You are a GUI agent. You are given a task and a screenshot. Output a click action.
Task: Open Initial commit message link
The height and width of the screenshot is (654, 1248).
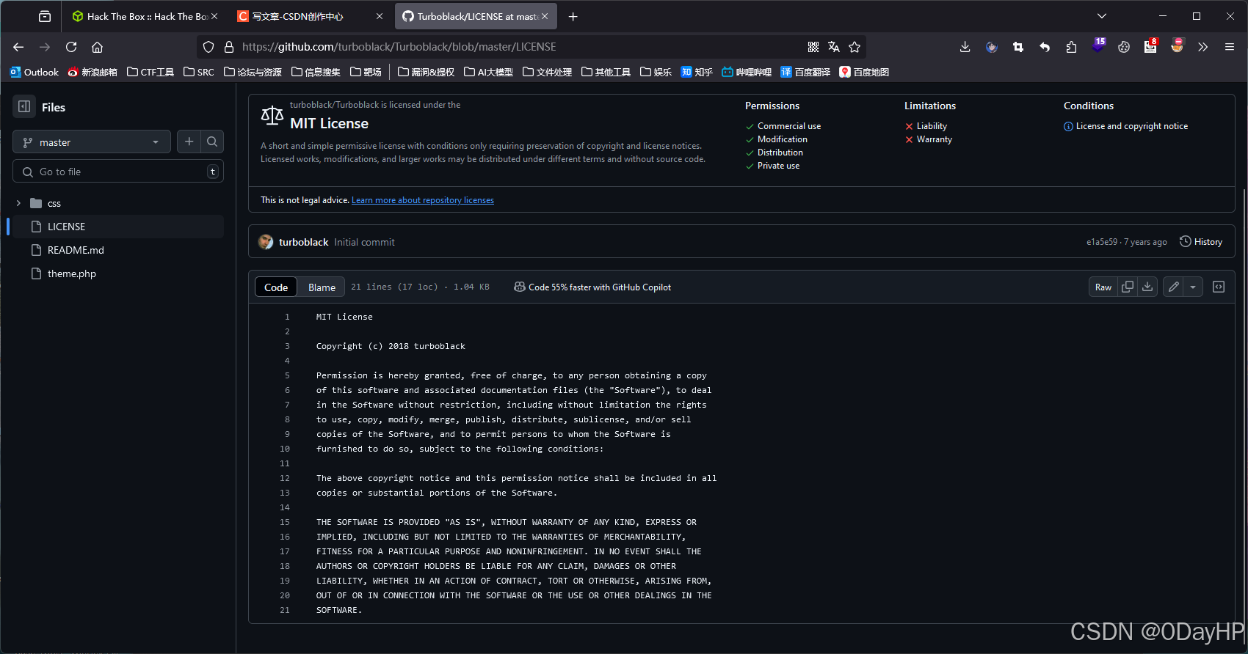[364, 242]
